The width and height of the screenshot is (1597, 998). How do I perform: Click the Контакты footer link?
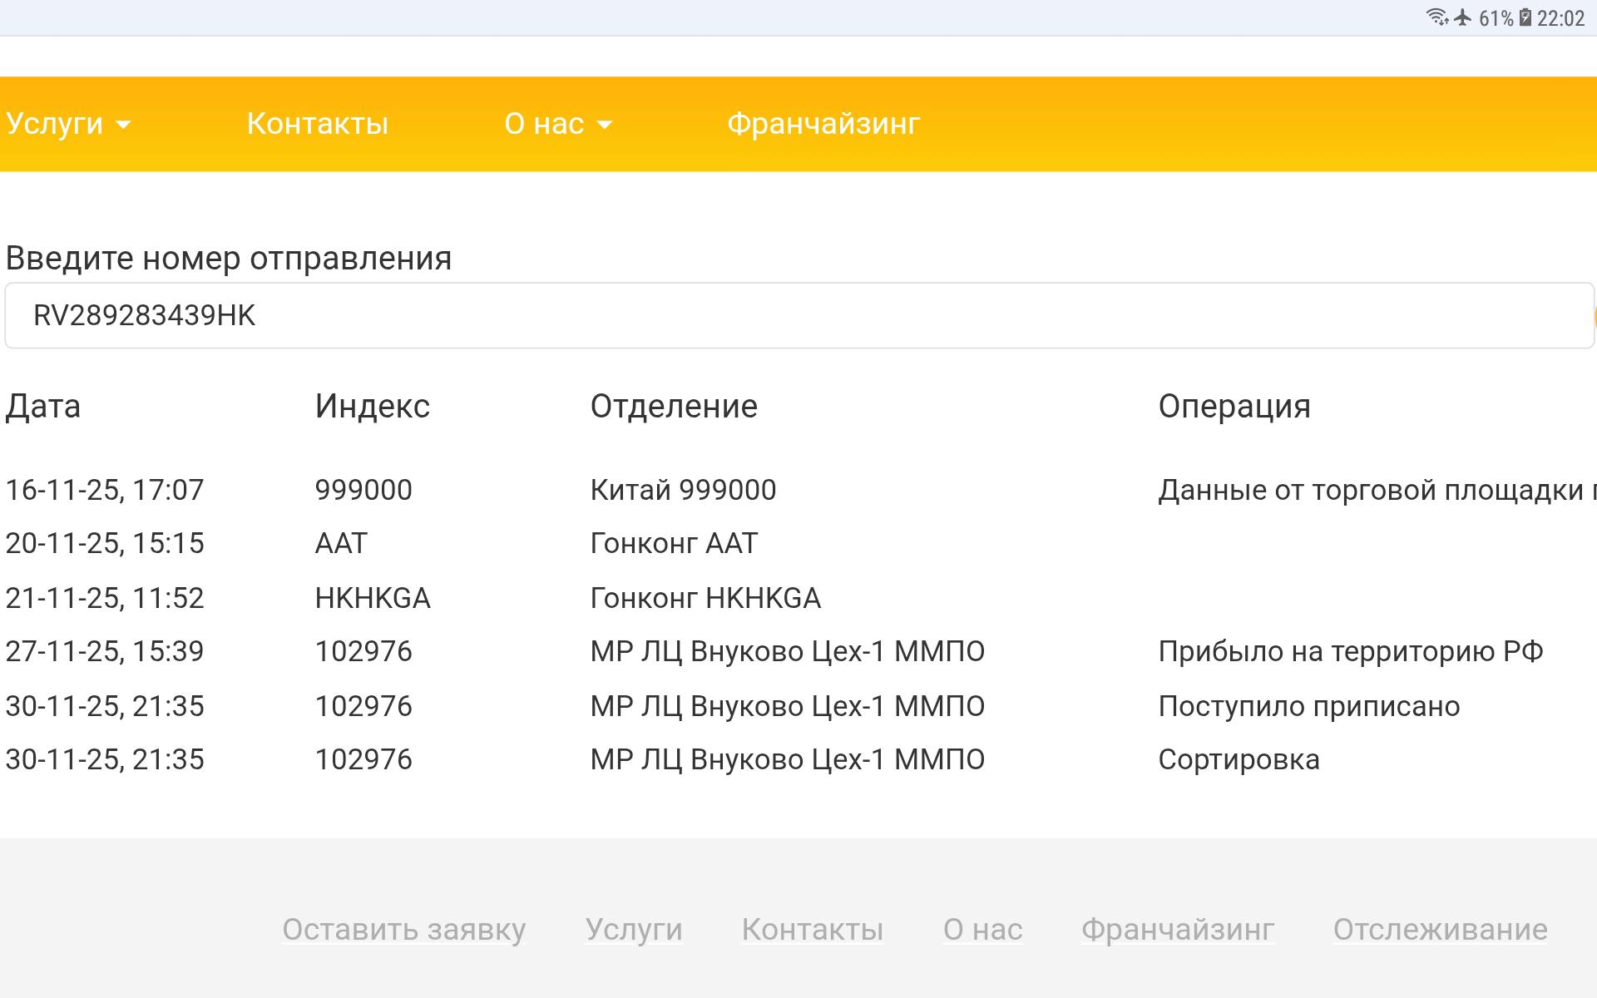pos(813,929)
